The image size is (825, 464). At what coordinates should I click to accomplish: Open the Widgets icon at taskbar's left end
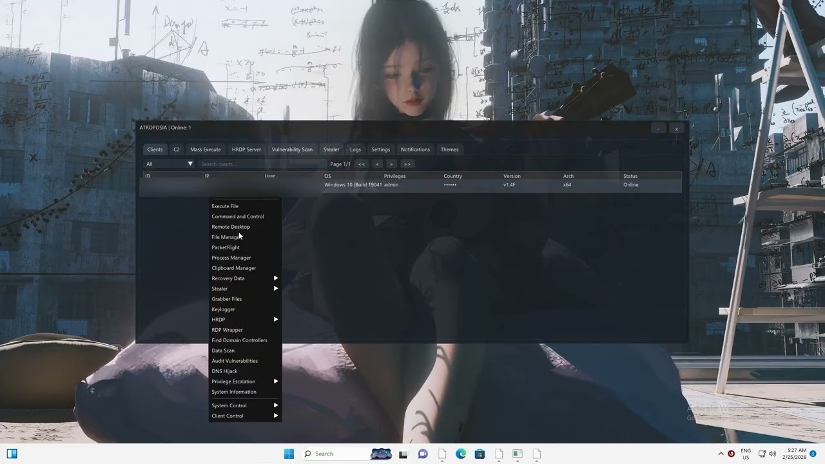12,454
